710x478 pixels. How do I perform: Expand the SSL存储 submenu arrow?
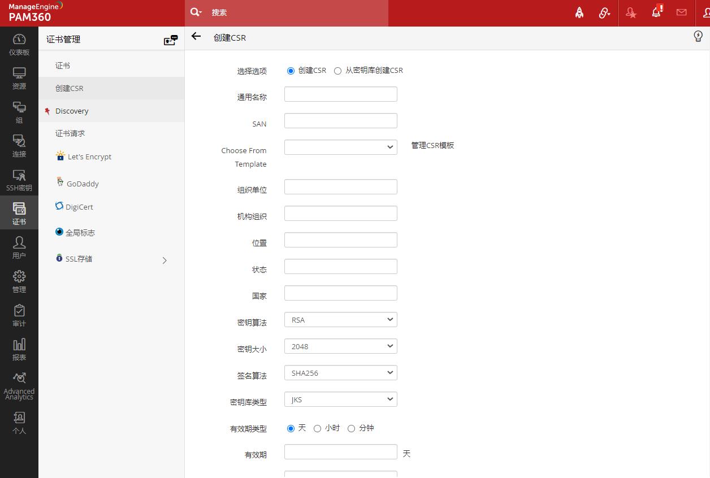coord(164,260)
